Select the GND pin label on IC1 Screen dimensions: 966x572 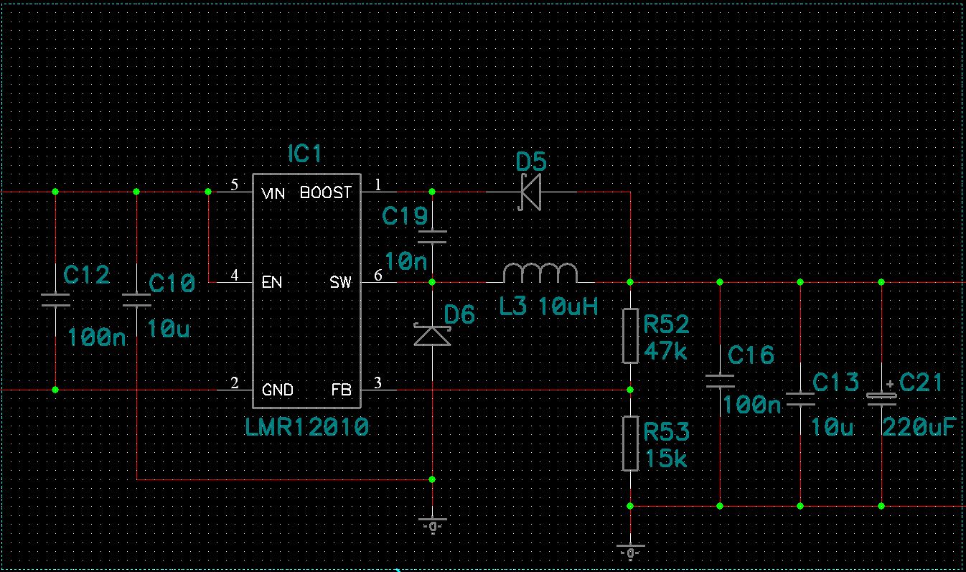[x=277, y=390]
